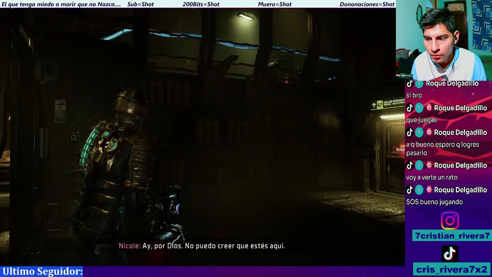492x277 pixels.
Task: Click 'El que tenga miedo a morir' banner text
Action: [61, 4]
